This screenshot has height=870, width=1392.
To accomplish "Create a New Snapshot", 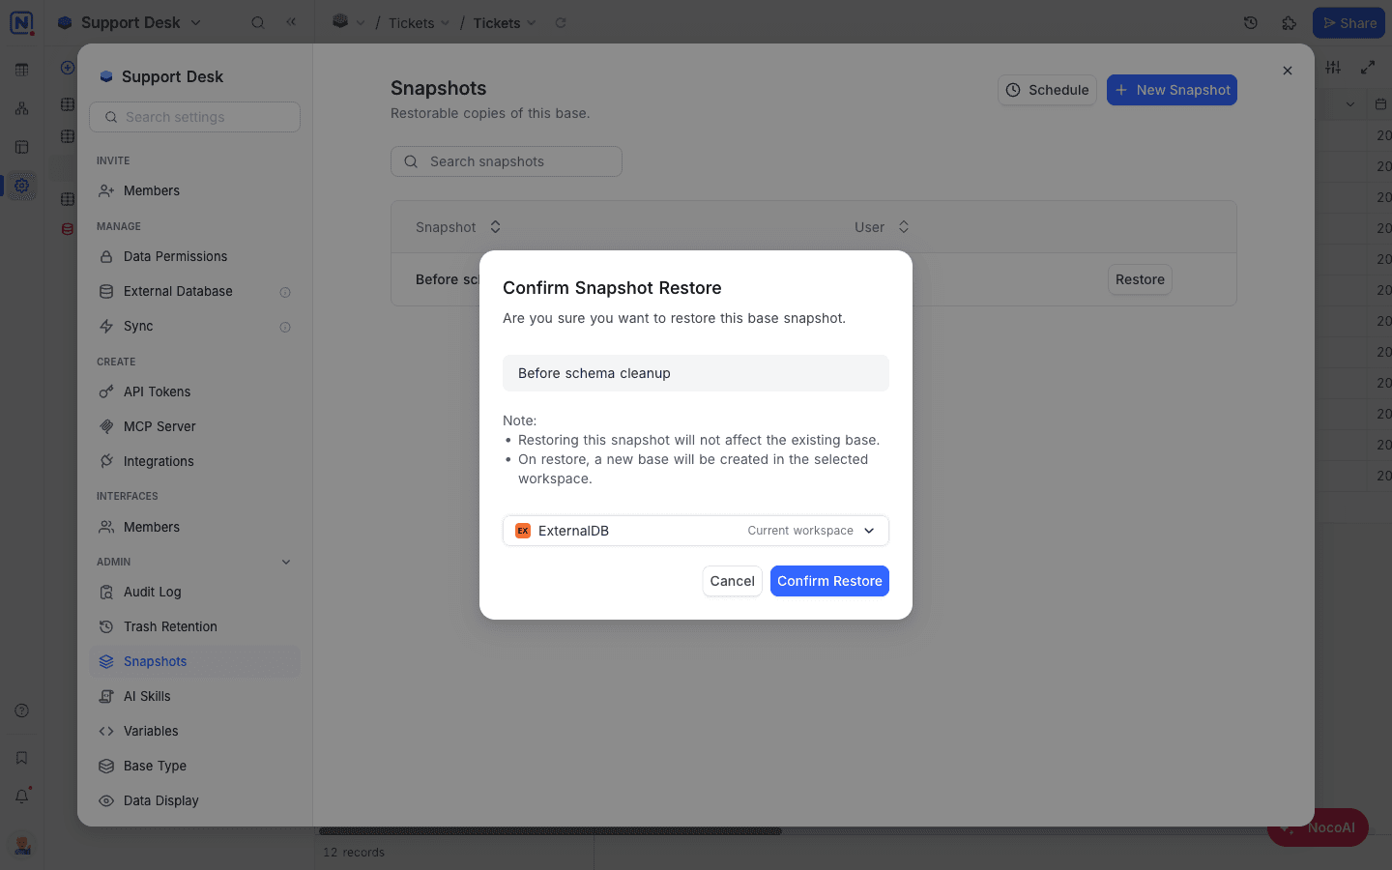I will [1172, 90].
